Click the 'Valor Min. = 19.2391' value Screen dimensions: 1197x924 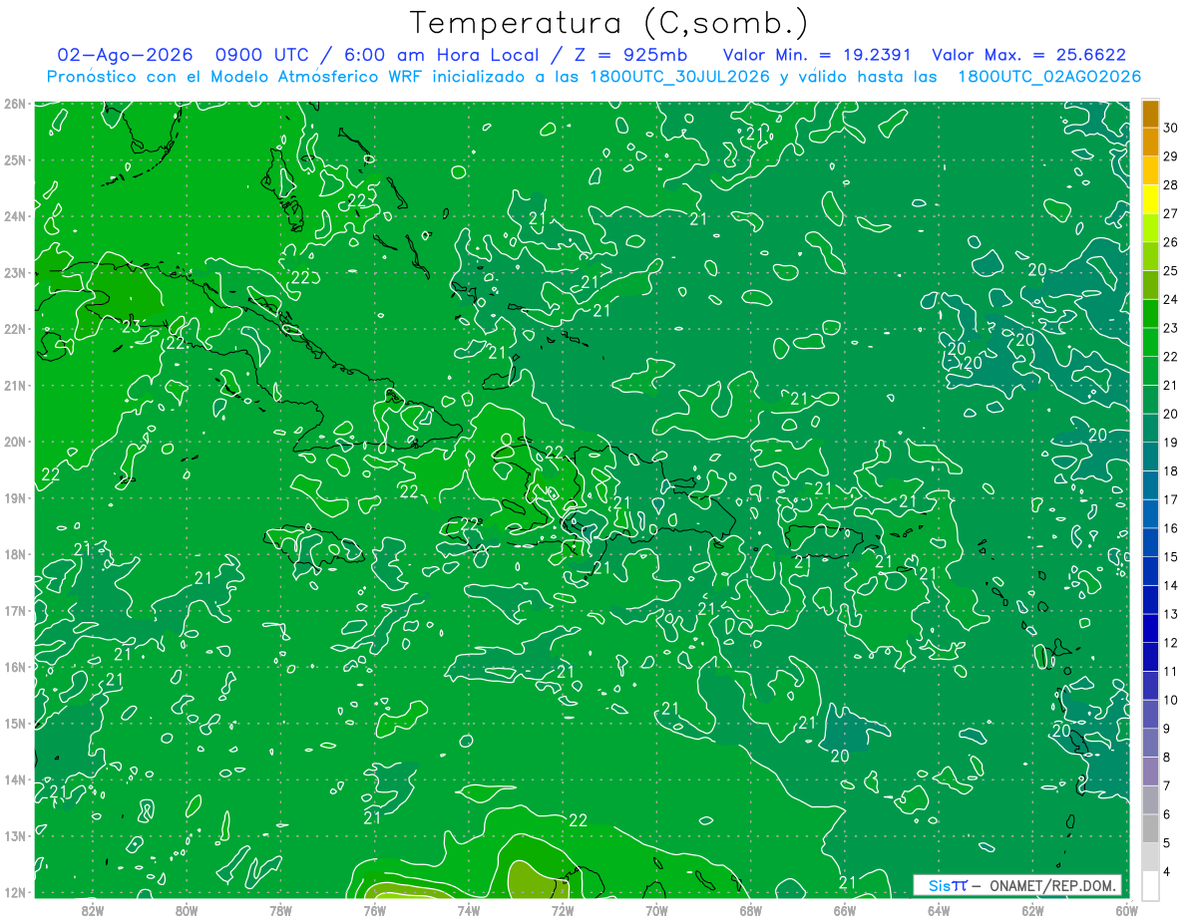[x=816, y=55]
